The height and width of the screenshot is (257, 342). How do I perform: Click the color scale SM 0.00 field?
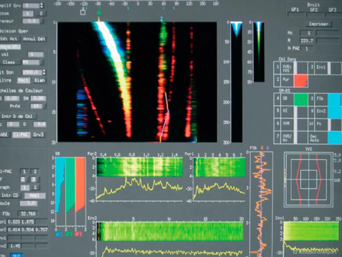click(x=38, y=98)
